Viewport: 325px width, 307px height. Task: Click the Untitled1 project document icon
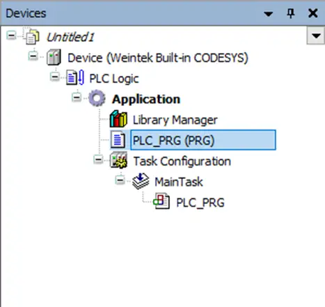pyautogui.click(x=32, y=36)
